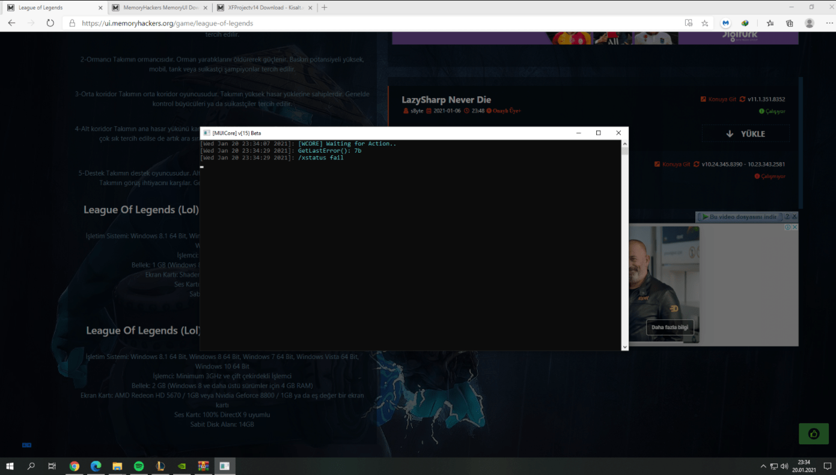Go back using the browser back arrow
This screenshot has width=836, height=475.
[x=11, y=23]
